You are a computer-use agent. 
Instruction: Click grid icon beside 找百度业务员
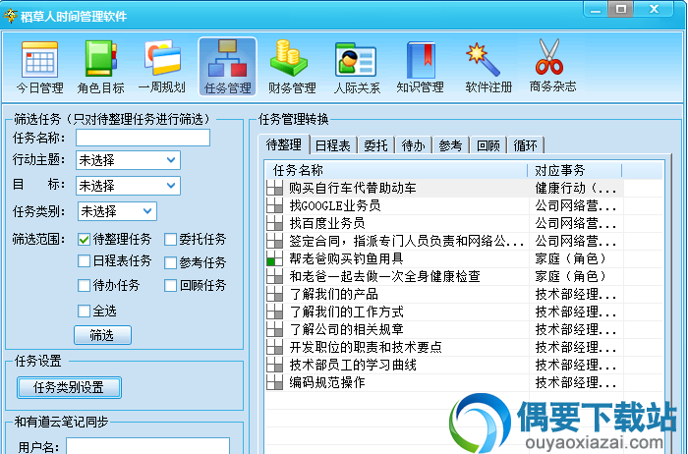coord(274,223)
